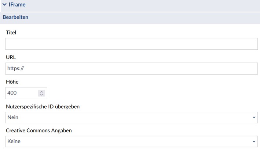Click the Creative Commons Angaben label

(39, 131)
